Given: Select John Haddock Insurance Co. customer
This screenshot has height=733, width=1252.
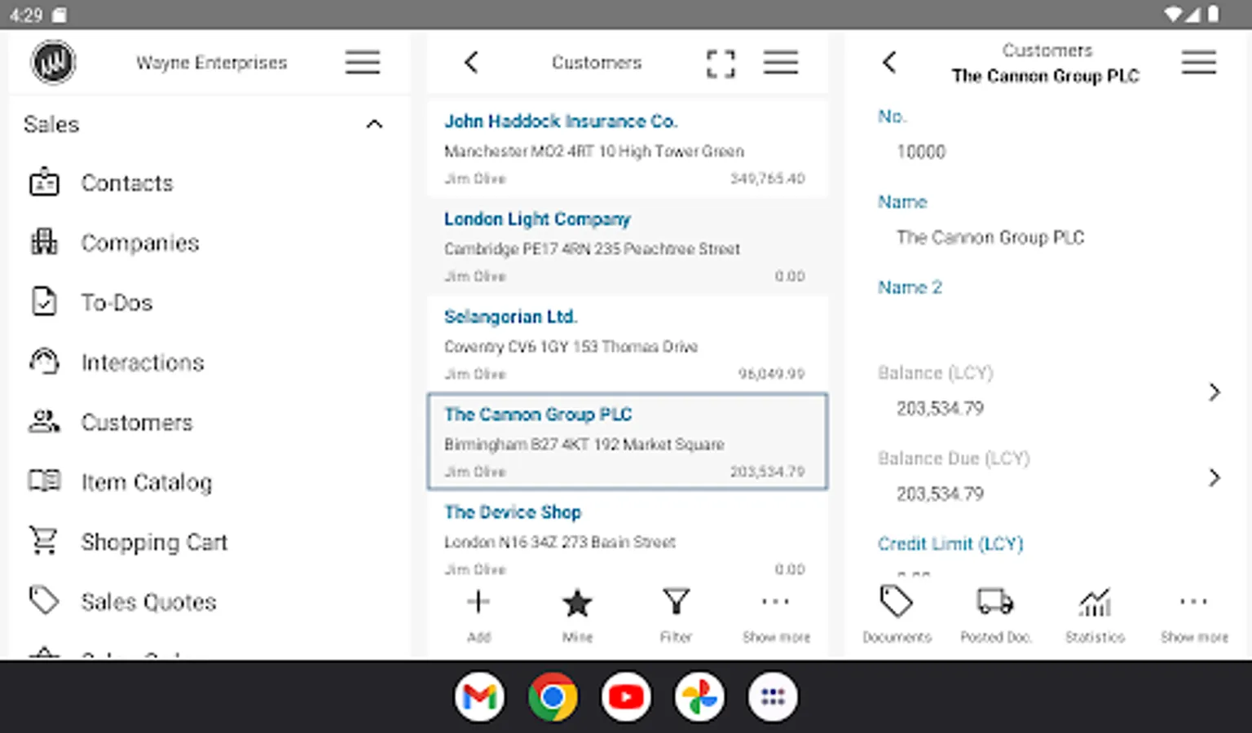Looking at the screenshot, I should pyautogui.click(x=628, y=148).
